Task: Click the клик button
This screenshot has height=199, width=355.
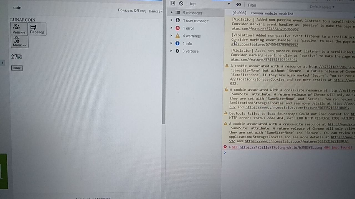Action: click(17, 68)
